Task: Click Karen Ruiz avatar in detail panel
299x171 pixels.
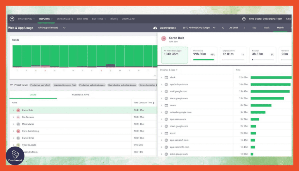Action: tap(164, 39)
